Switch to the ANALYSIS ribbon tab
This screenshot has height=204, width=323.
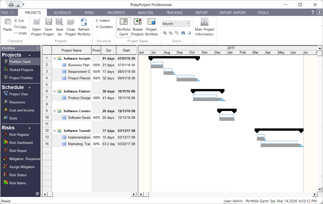pos(145,13)
